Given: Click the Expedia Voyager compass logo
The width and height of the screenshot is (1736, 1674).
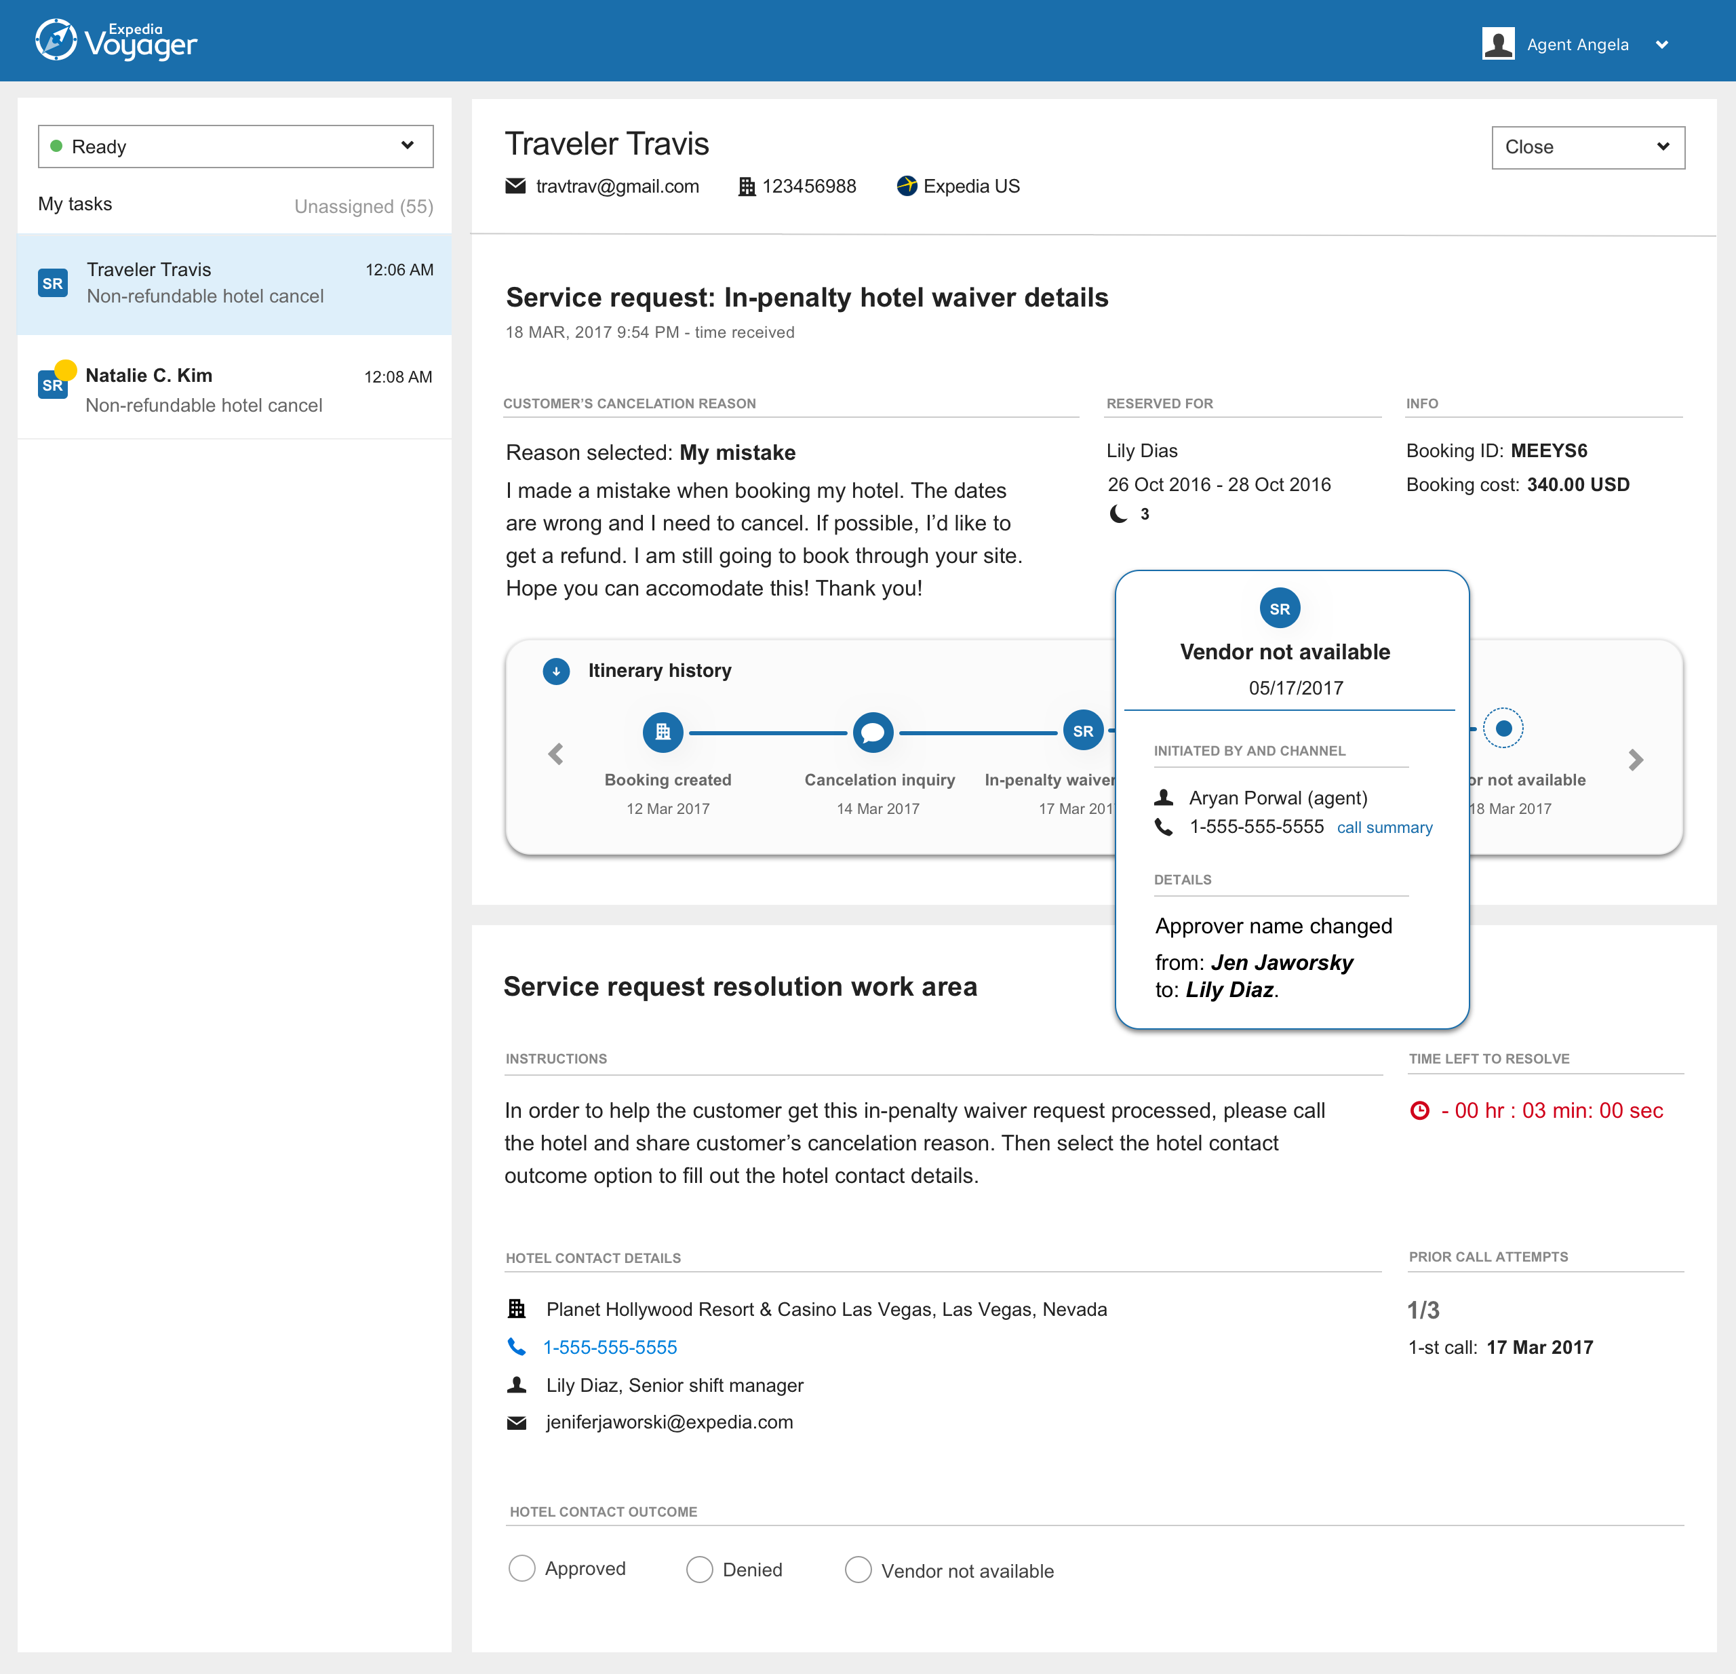Looking at the screenshot, I should tap(56, 41).
